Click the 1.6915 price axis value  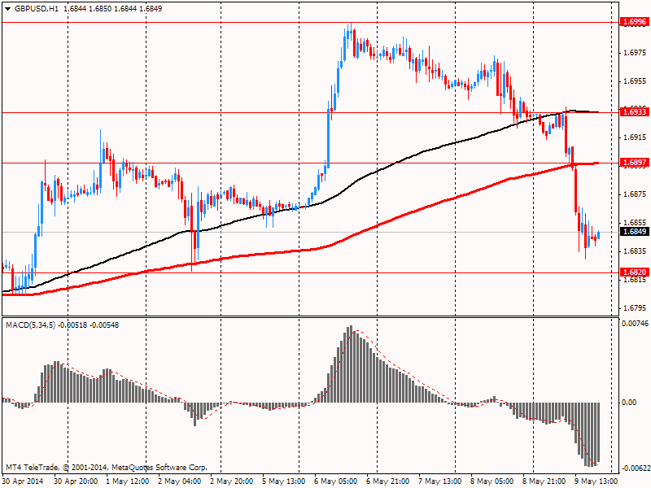[635, 137]
